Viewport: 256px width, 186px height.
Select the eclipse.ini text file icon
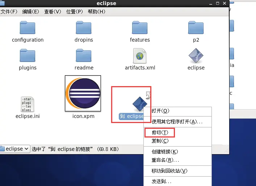pyautogui.click(x=28, y=104)
